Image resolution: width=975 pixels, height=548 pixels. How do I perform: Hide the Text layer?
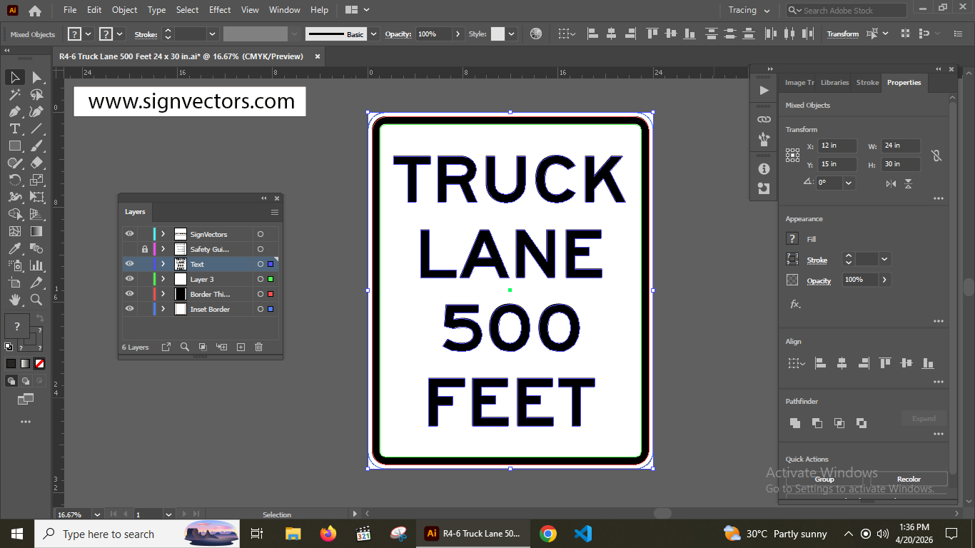129,264
